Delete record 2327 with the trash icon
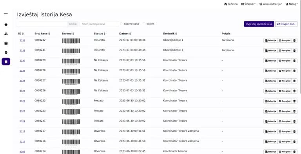This screenshot has height=154, width=301. click(x=294, y=91)
